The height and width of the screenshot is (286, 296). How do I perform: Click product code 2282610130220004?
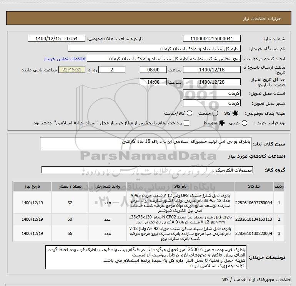(x=254, y=233)
